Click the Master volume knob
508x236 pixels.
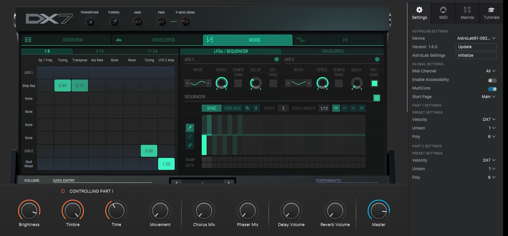click(379, 211)
